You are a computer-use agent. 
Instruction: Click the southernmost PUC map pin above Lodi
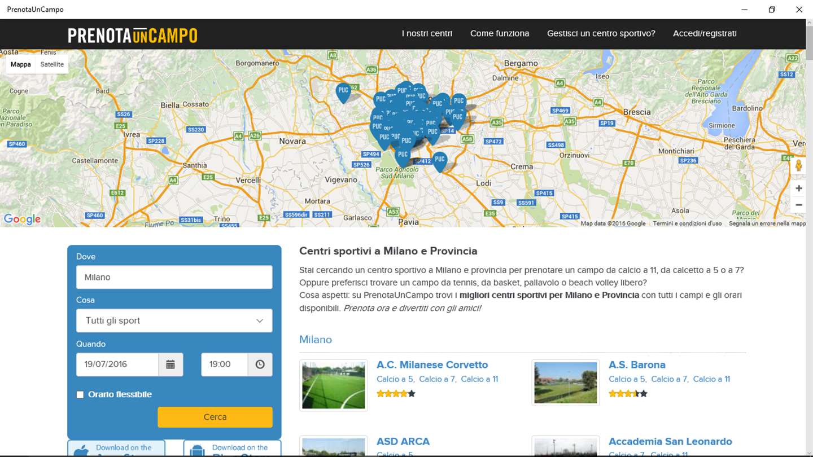click(x=440, y=161)
